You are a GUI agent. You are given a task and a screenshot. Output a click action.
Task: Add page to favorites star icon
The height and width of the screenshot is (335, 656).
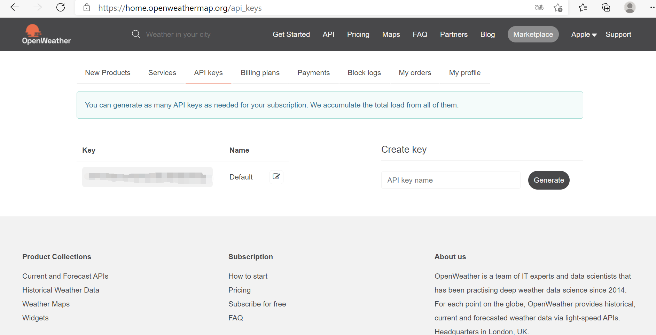click(558, 8)
